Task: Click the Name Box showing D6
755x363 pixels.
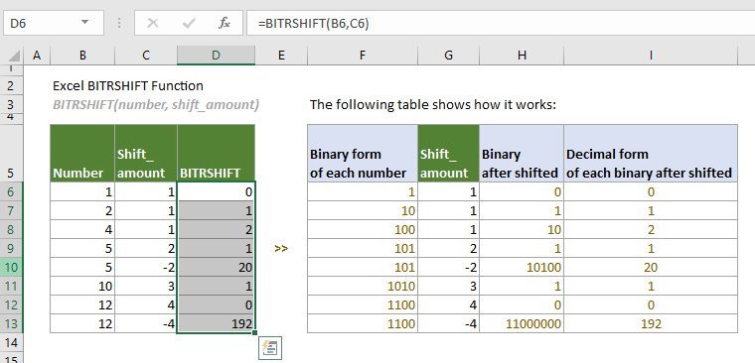Action: pos(53,23)
